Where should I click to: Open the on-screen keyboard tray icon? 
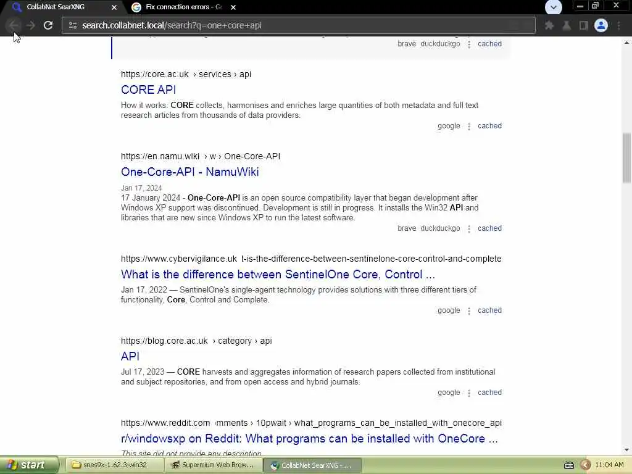pos(569,465)
